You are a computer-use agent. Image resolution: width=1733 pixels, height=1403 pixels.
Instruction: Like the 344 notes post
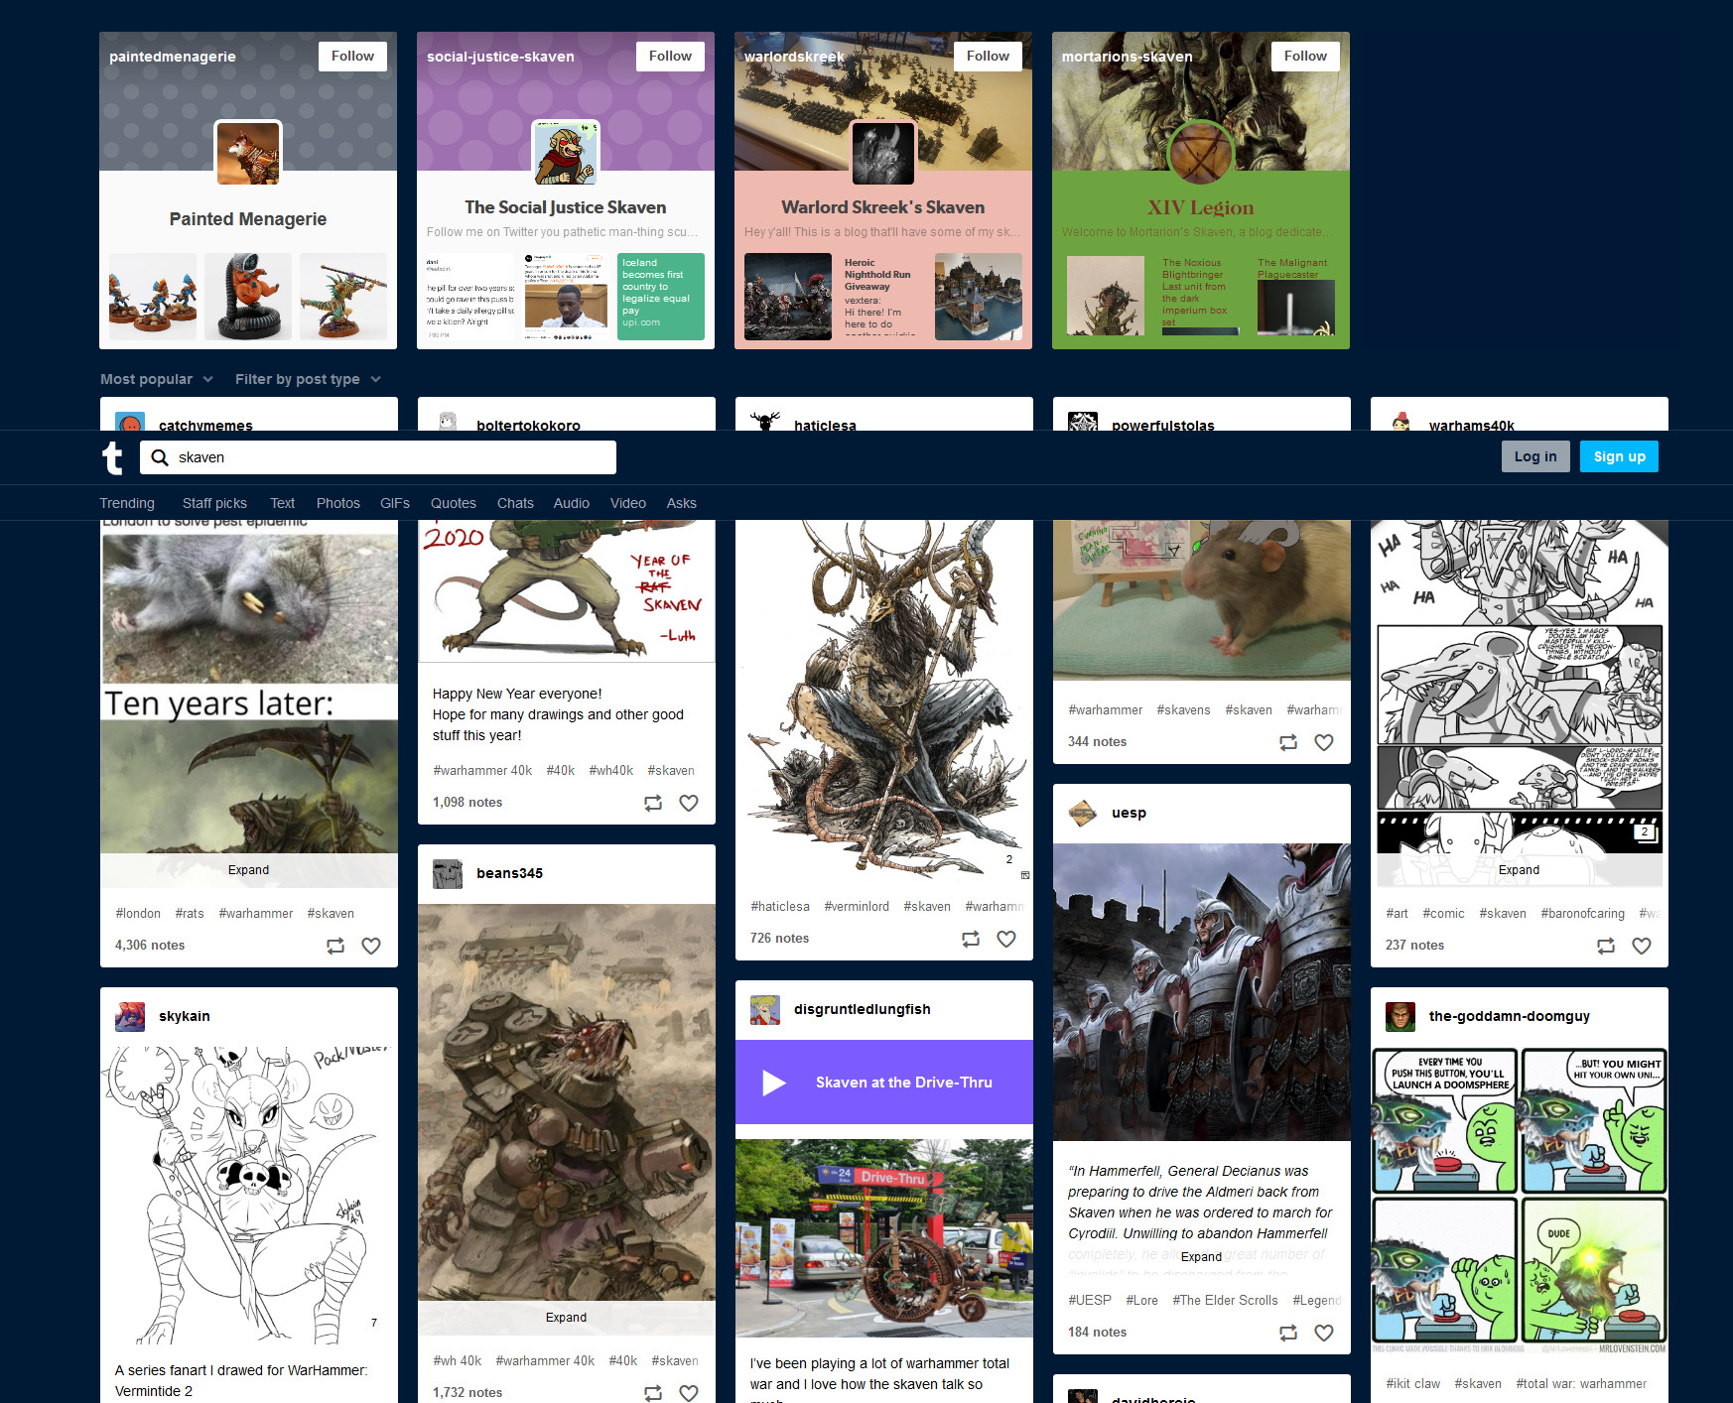click(1324, 742)
